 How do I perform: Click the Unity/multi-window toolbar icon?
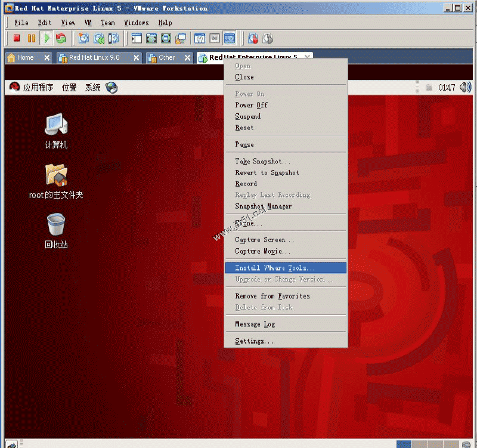point(181,38)
